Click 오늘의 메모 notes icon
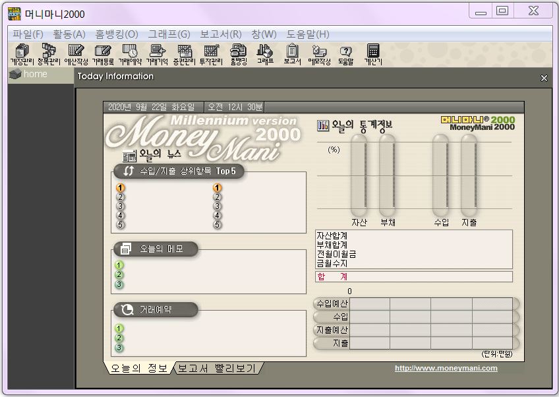The height and width of the screenshot is (397, 559). click(125, 249)
